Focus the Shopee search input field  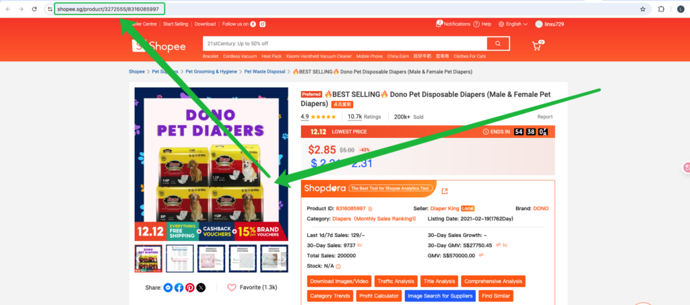[345, 44]
